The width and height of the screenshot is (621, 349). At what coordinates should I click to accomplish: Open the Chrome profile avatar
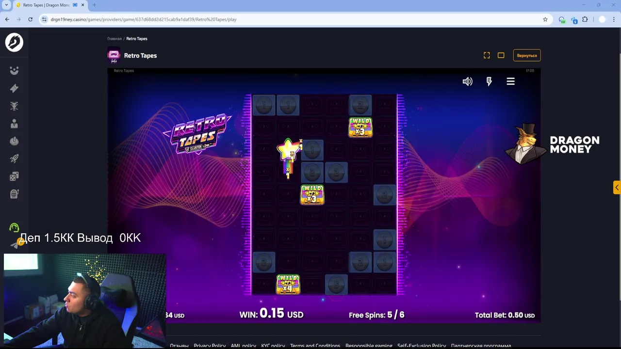pos(602,19)
